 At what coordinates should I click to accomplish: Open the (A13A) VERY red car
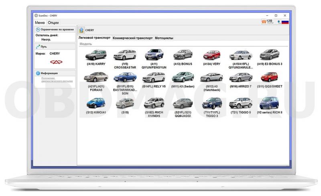212,57
